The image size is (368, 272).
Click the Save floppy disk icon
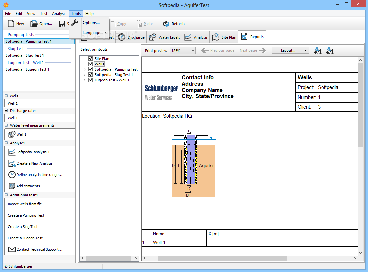pyautogui.click(x=61, y=23)
